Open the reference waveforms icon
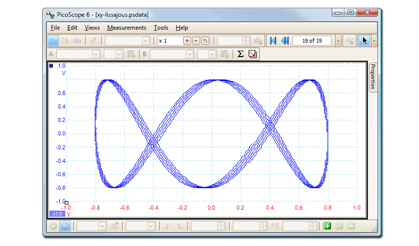 (252, 54)
